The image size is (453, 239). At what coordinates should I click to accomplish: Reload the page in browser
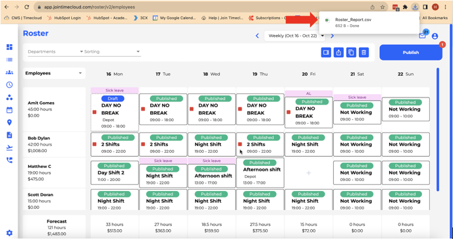coord(27,7)
